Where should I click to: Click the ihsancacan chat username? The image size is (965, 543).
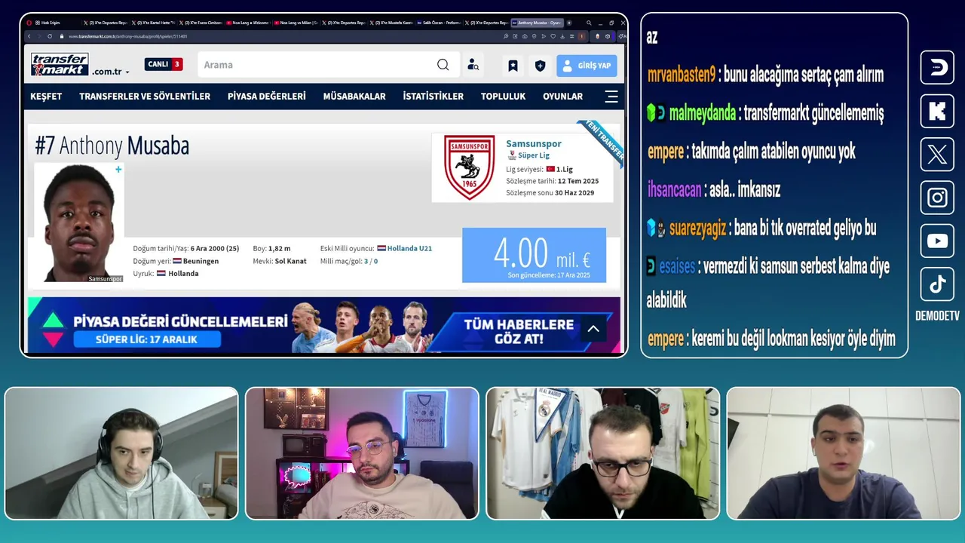[x=674, y=189]
